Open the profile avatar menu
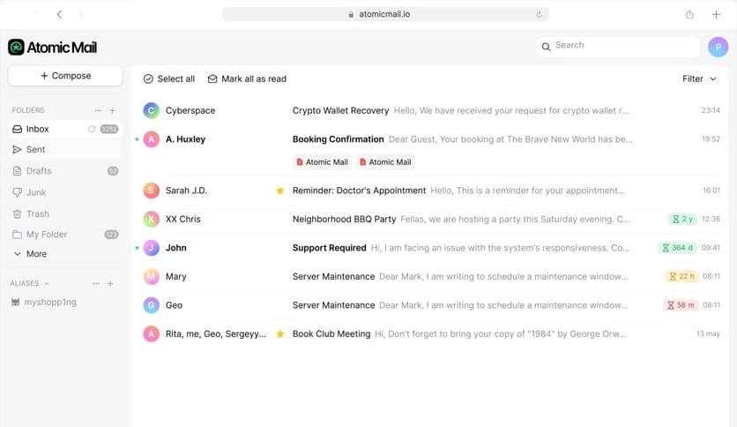 point(718,47)
